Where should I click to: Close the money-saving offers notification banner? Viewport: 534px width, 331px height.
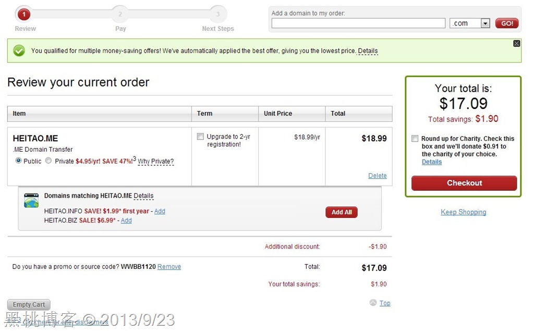coord(516,43)
